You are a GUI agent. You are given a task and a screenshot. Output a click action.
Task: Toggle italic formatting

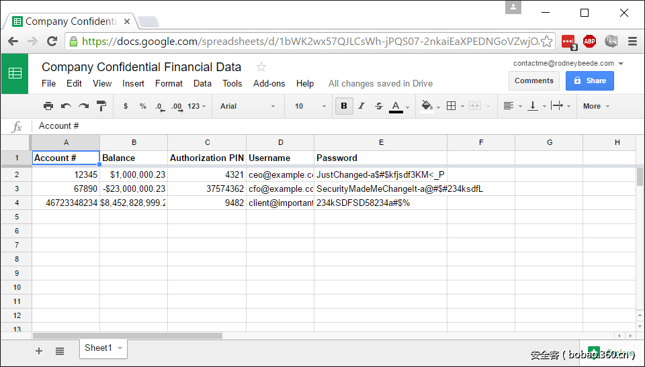pos(361,106)
